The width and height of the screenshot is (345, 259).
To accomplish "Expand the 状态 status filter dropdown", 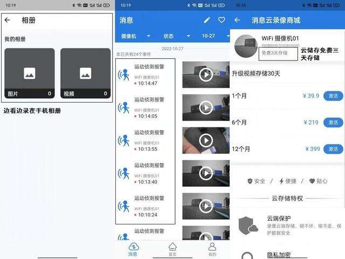I will click(x=177, y=36).
